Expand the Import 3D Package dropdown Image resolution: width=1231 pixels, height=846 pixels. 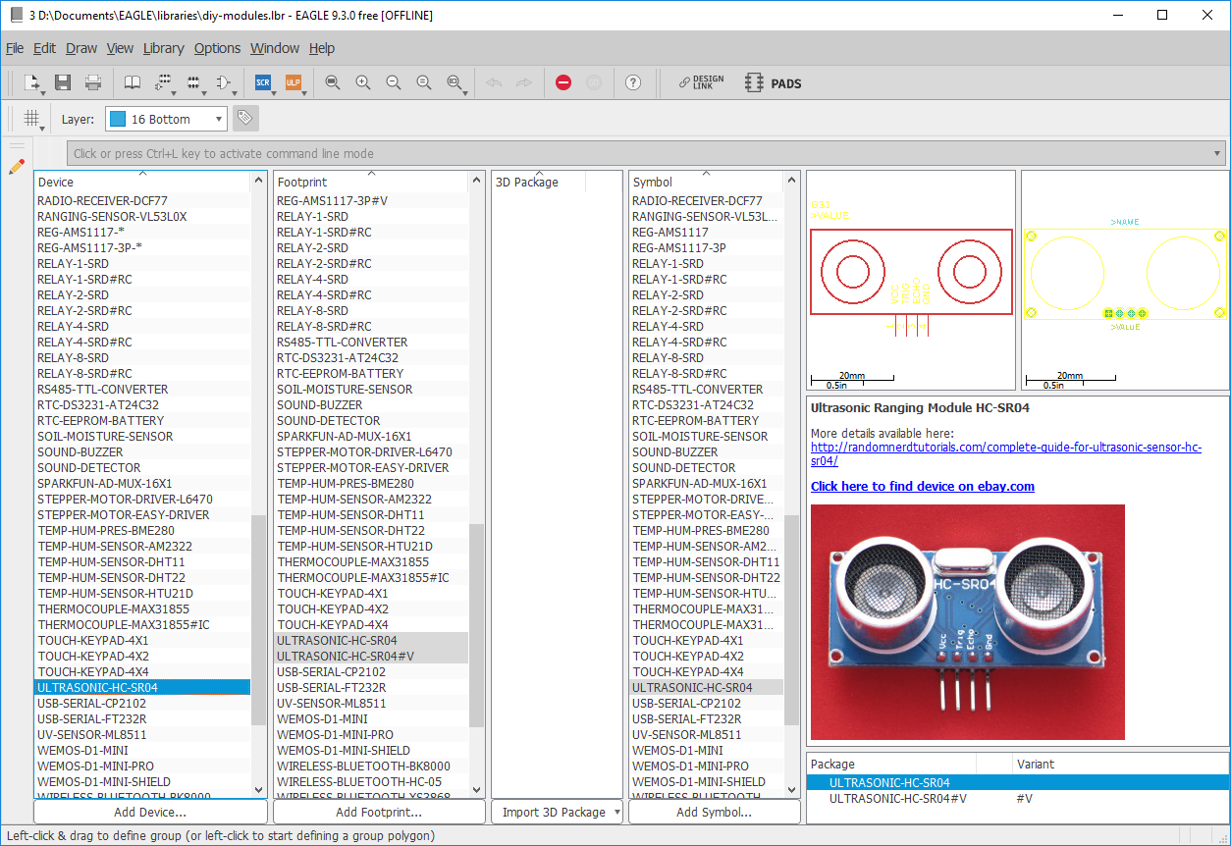pos(615,812)
